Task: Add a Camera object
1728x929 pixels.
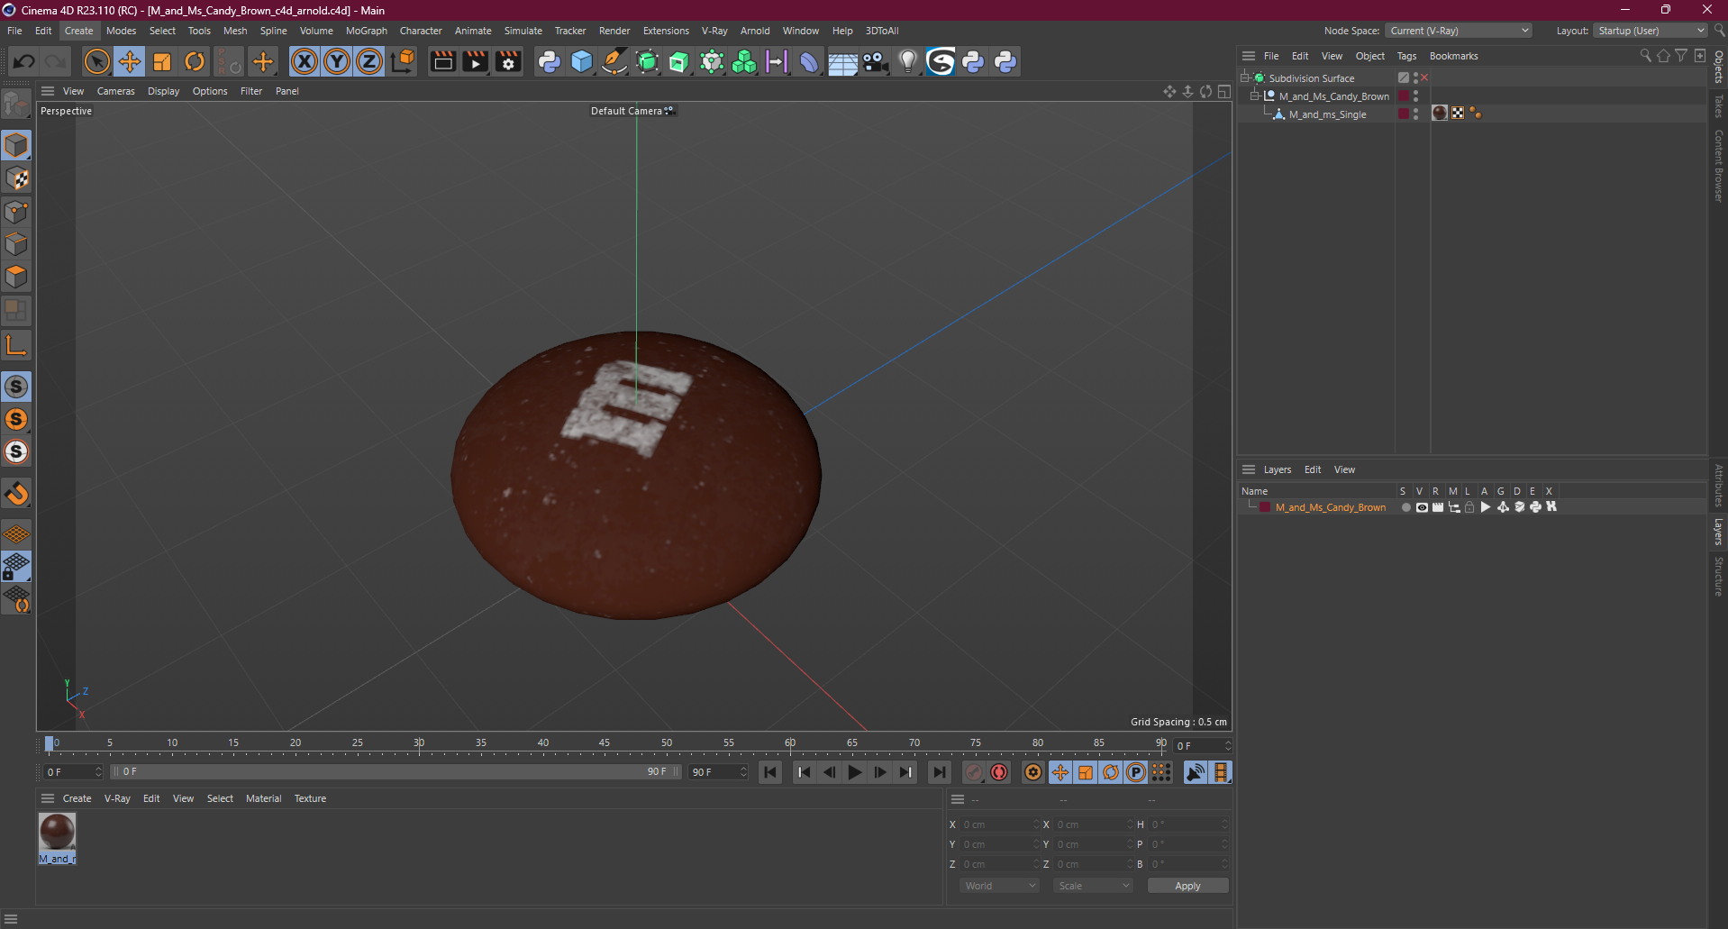Action: (x=875, y=61)
